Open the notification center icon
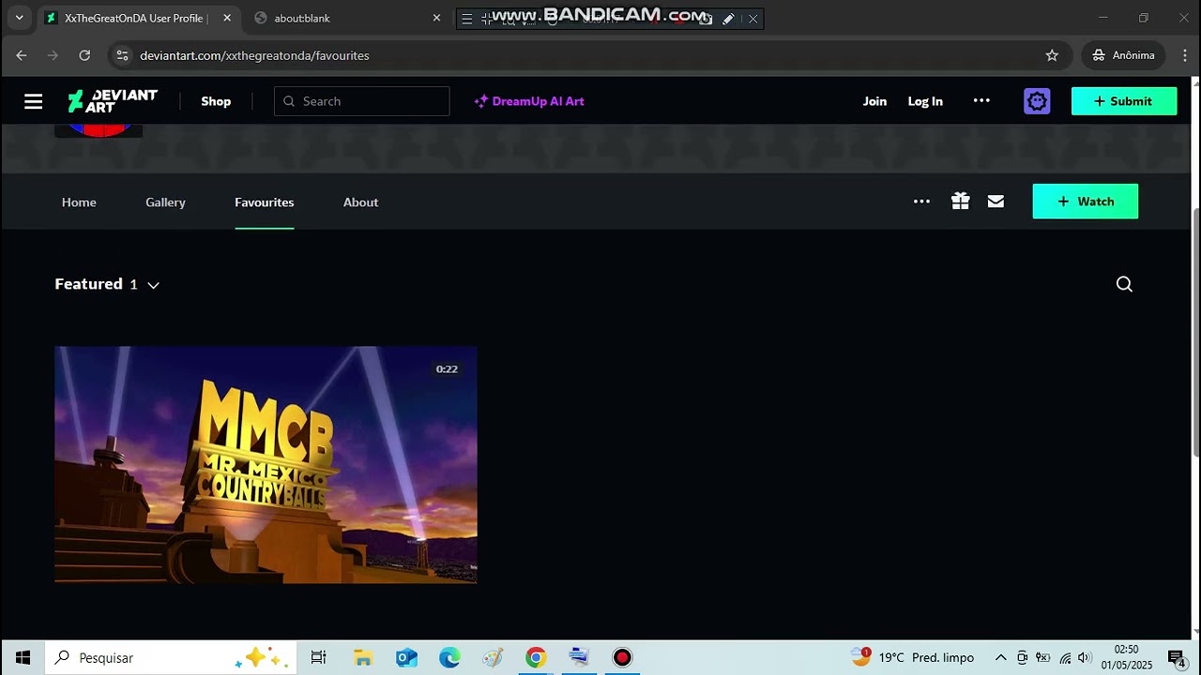This screenshot has width=1201, height=675. (1177, 657)
